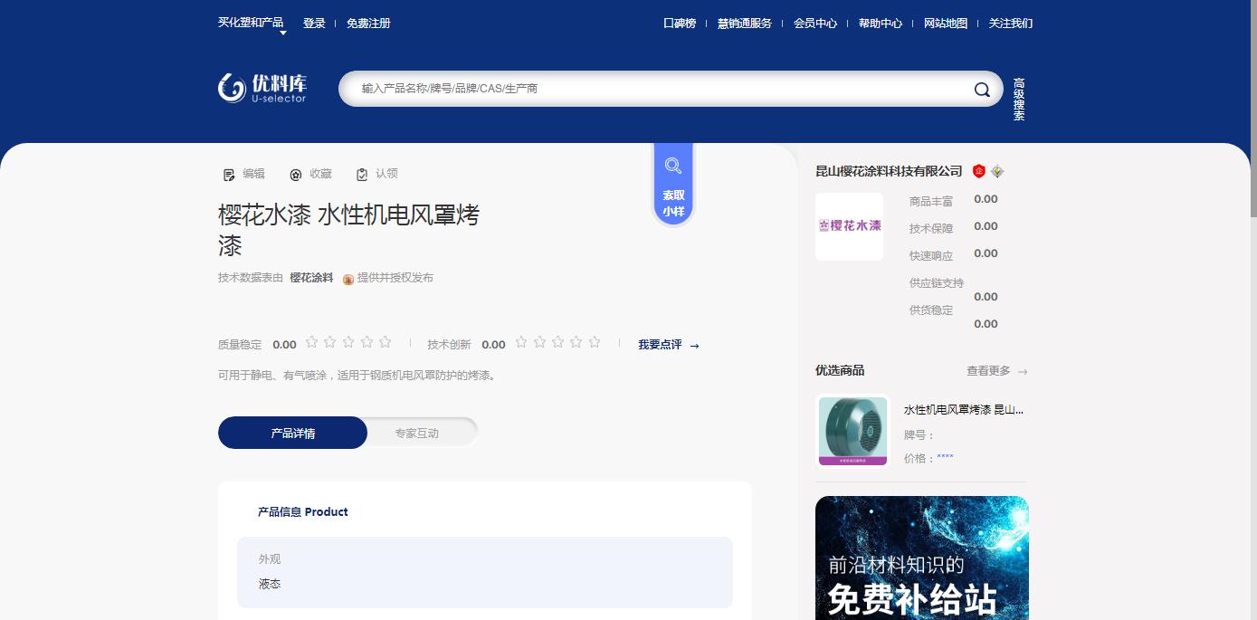Click the first 质量稳定 rating star
The height and width of the screenshot is (620, 1257).
[x=311, y=342]
